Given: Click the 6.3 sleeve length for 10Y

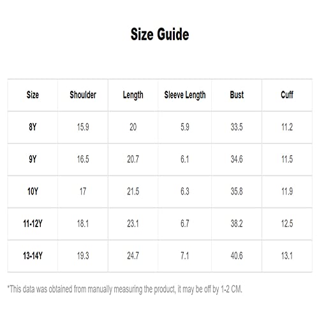Looking at the screenshot, I should pyautogui.click(x=185, y=191).
